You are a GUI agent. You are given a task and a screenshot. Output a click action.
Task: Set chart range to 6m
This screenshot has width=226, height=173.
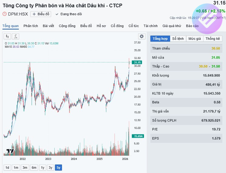(x=34, y=168)
